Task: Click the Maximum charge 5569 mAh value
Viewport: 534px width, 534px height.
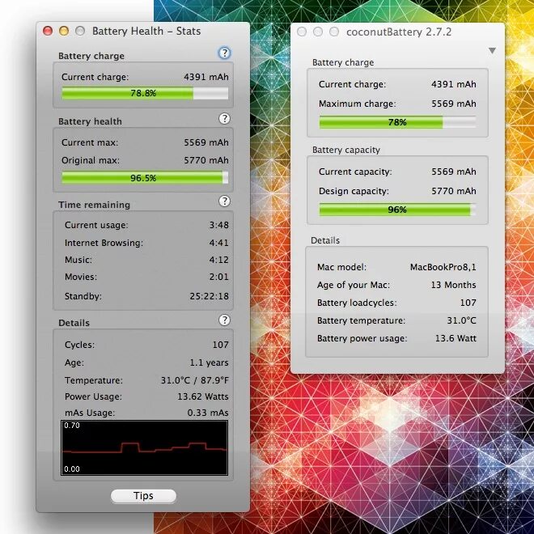Action: pyautogui.click(x=454, y=104)
